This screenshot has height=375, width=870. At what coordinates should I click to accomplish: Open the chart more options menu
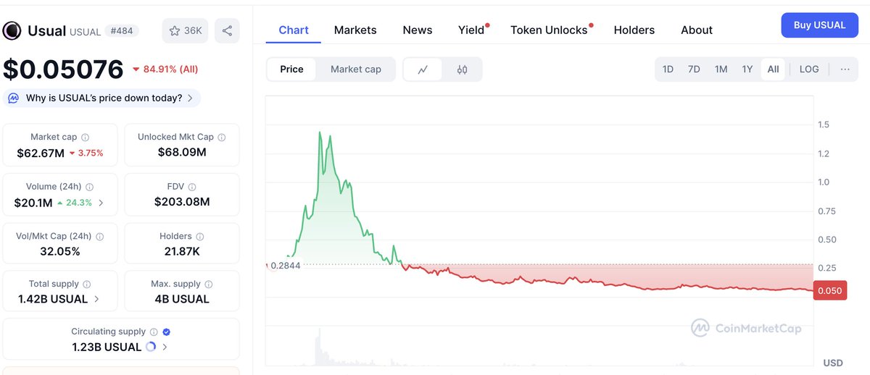[x=845, y=69]
